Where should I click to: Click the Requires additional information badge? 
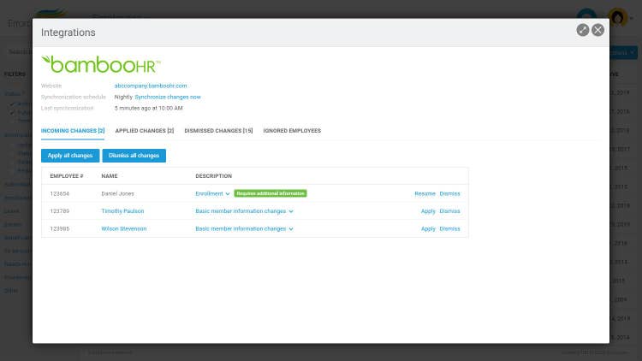coord(270,193)
